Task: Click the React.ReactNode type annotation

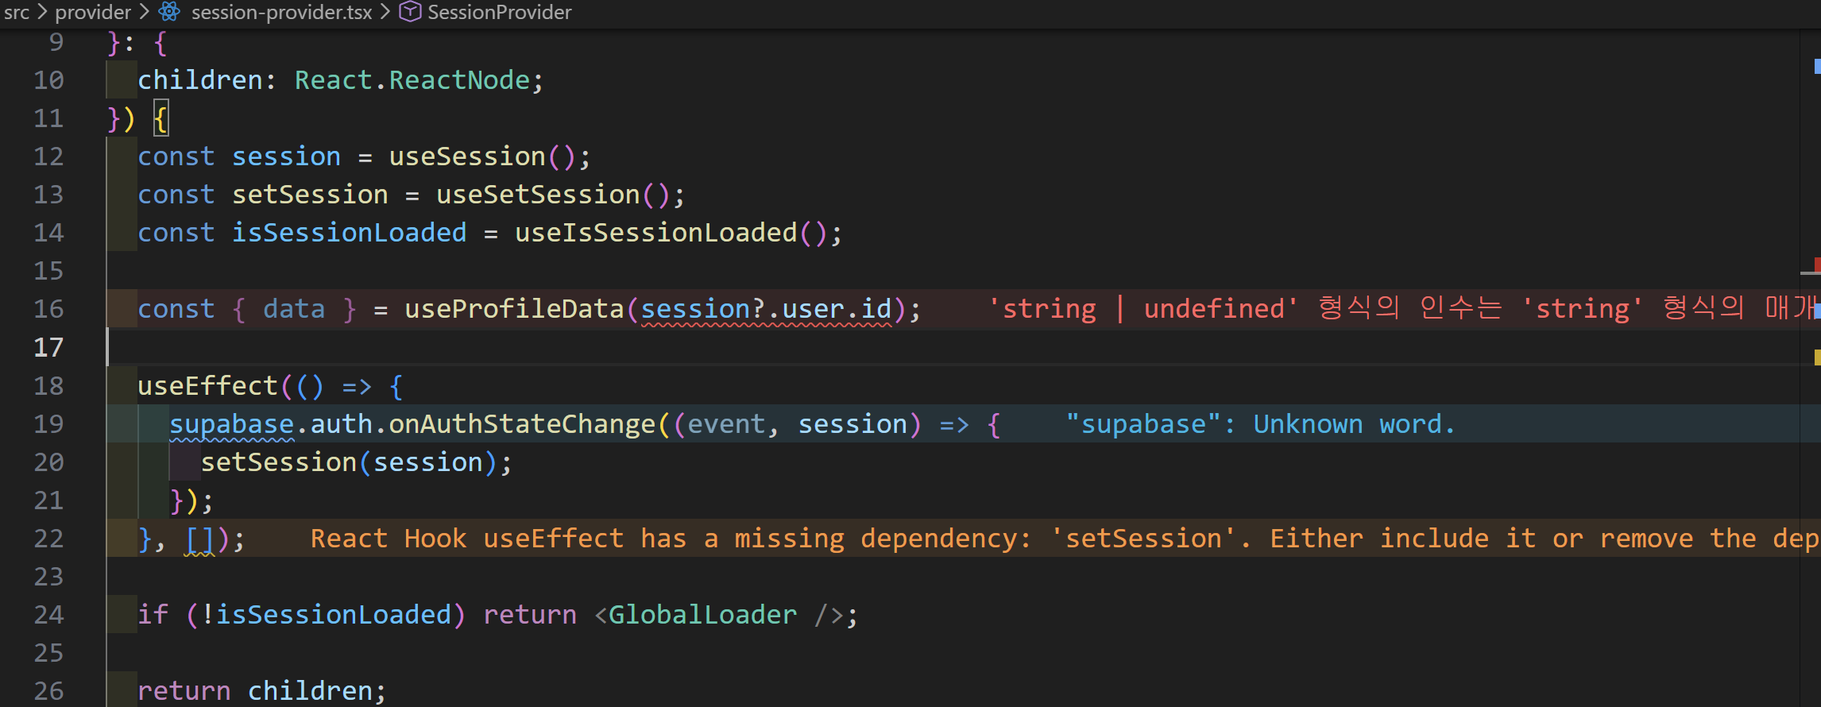Action: pyautogui.click(x=412, y=80)
